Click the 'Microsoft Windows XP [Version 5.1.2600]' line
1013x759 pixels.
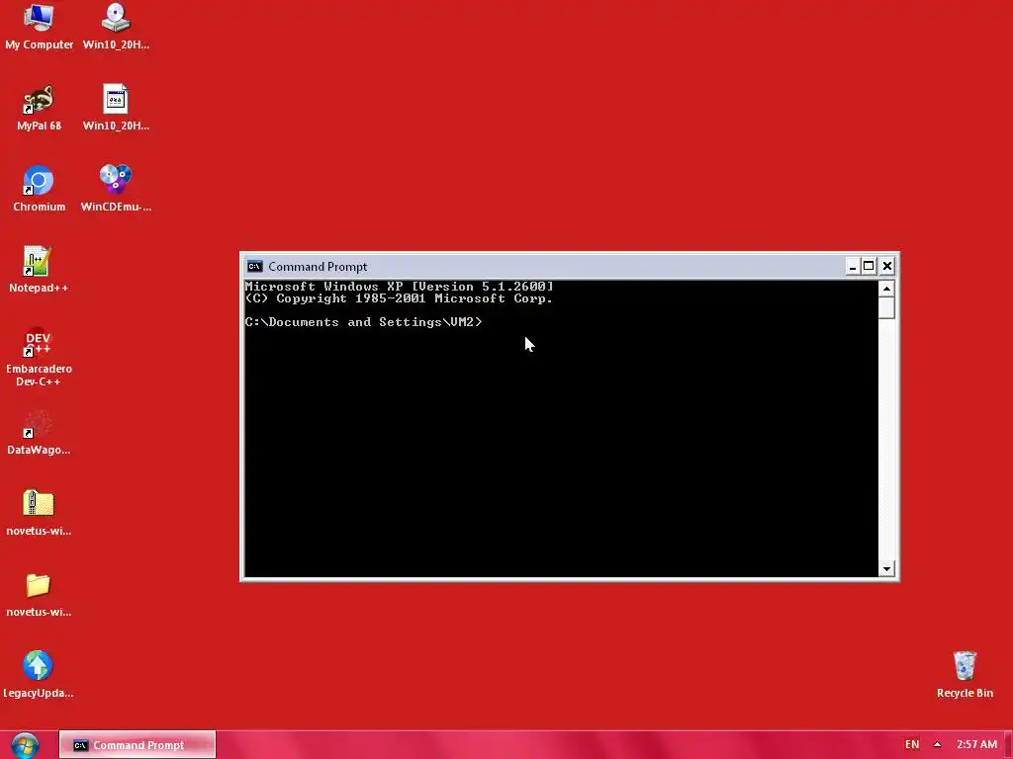point(399,286)
